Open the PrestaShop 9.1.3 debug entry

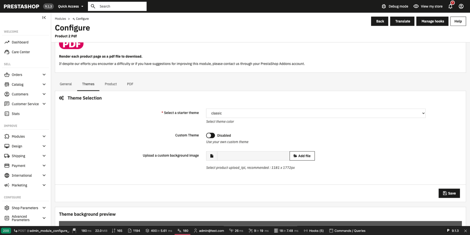[453, 231]
